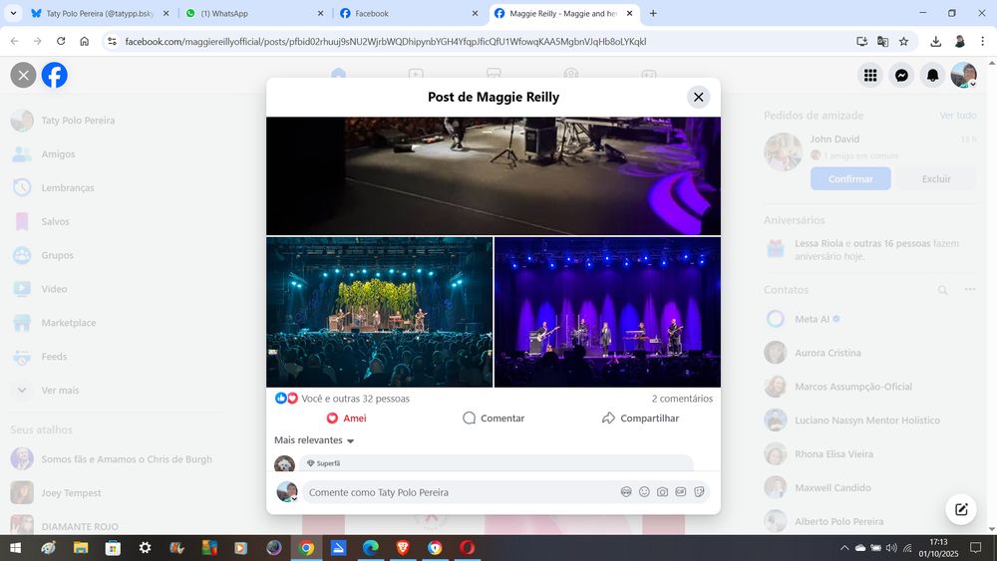Insert an avatar sticker in comment
The image size is (997, 561).
[x=626, y=492]
